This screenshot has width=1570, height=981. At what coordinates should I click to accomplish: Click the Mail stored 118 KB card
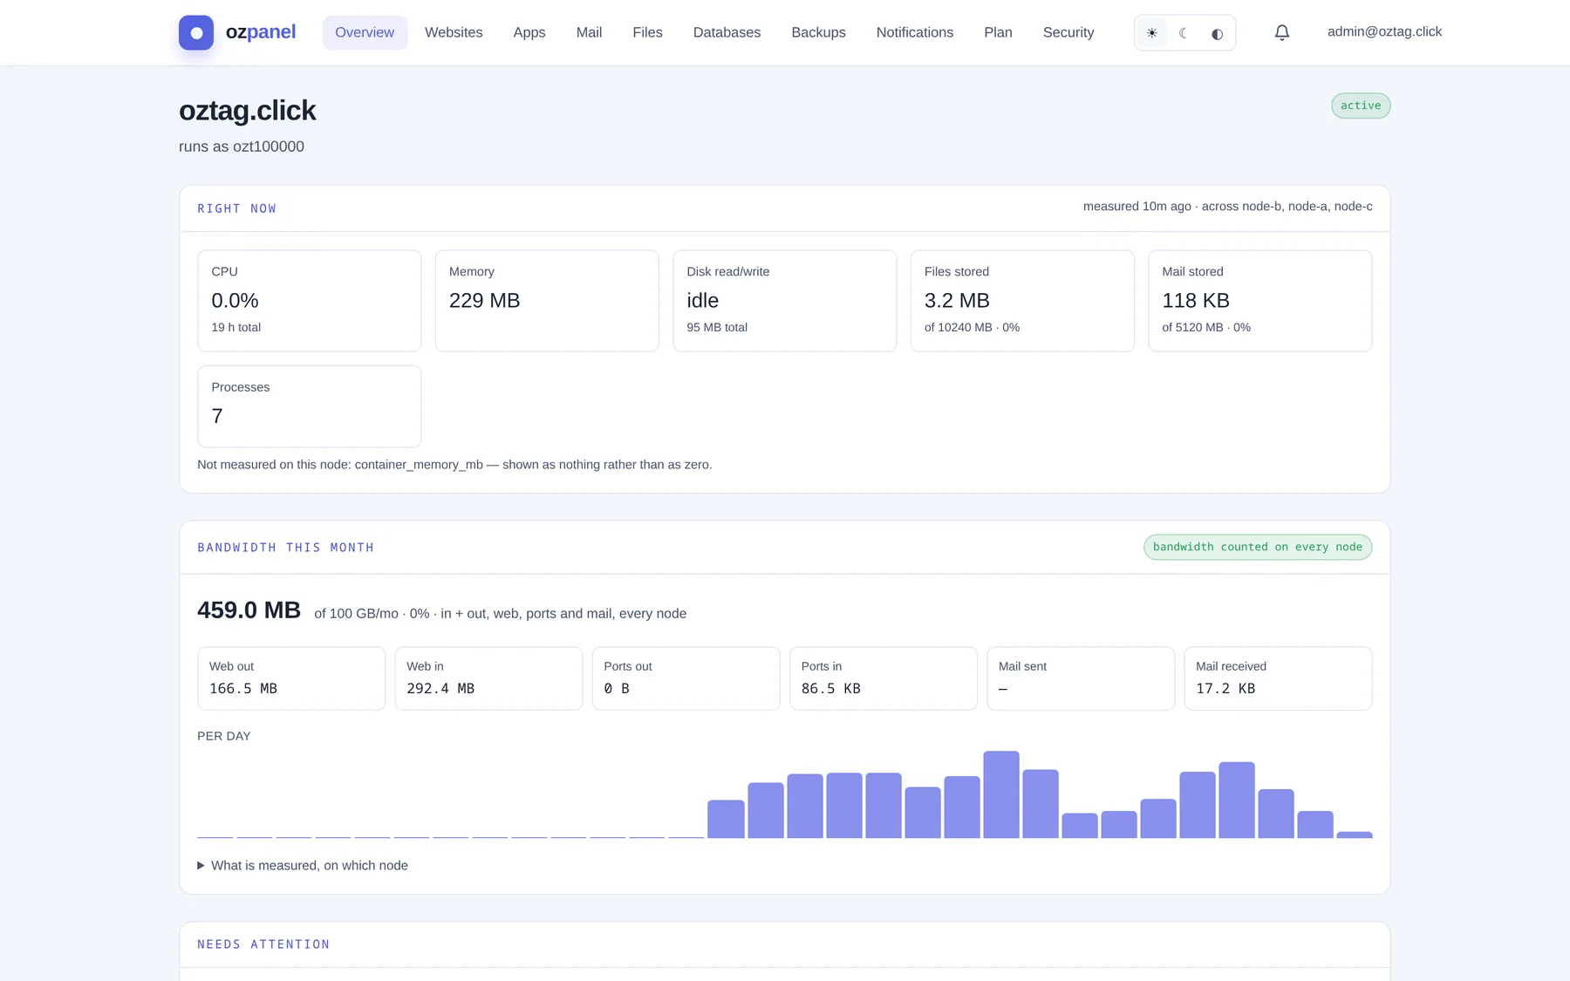tap(1260, 301)
